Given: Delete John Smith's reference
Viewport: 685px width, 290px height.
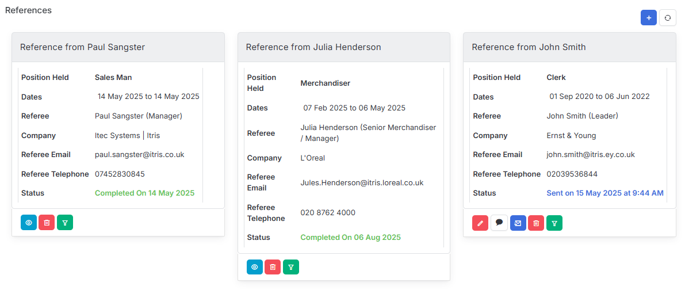Looking at the screenshot, I should point(536,223).
